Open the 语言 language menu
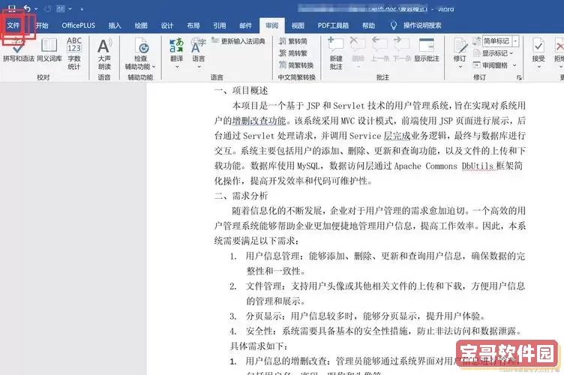564x375 pixels. (199, 53)
